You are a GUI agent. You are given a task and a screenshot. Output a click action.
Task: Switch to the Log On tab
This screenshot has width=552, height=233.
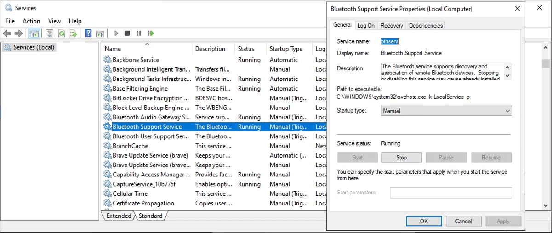[366, 26]
